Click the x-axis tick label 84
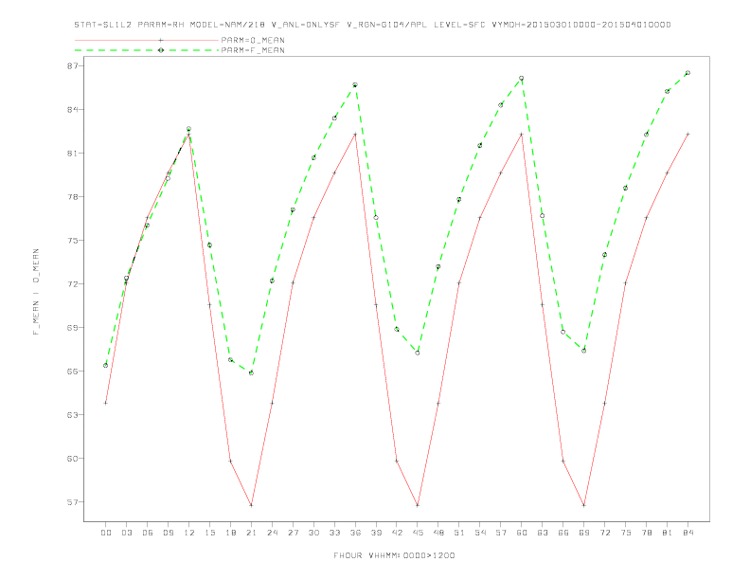The width and height of the screenshot is (750, 580). (687, 533)
